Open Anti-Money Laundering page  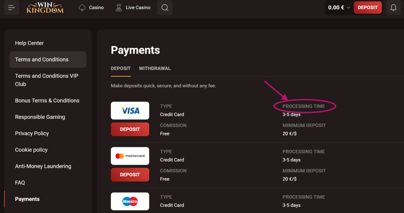coord(43,166)
